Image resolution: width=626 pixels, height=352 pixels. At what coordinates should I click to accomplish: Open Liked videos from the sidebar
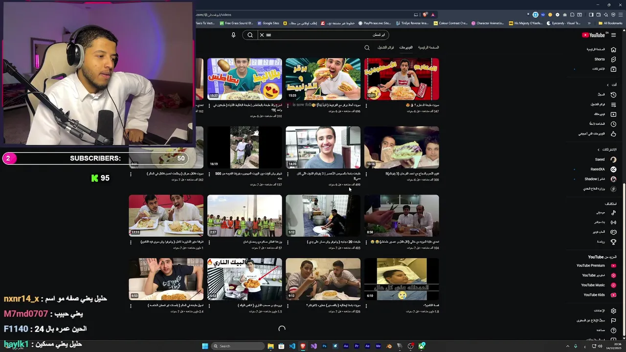click(597, 133)
